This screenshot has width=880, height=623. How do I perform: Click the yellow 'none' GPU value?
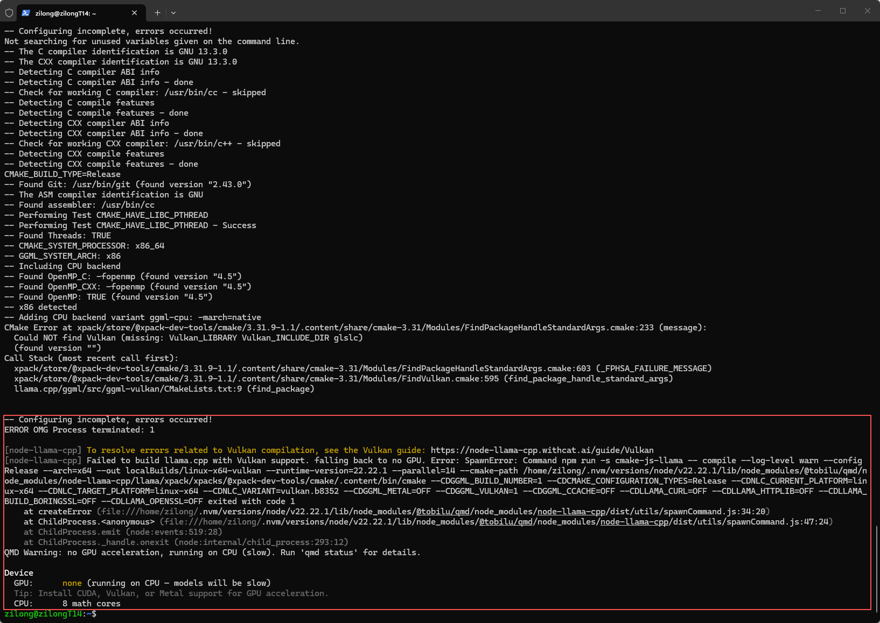pos(72,583)
